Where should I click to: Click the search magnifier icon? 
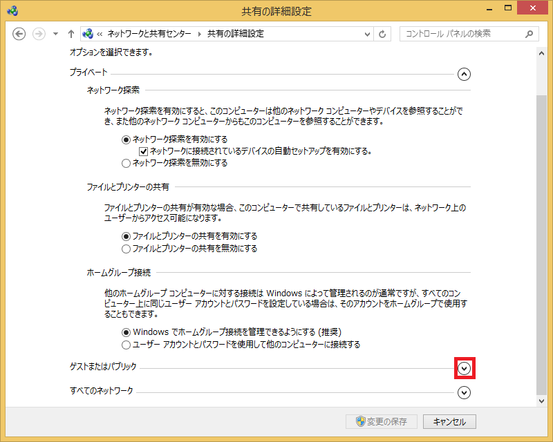[x=529, y=34]
